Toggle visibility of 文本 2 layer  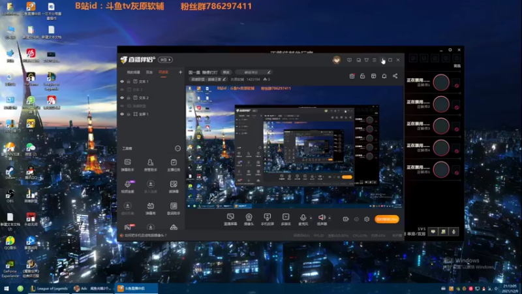122,97
